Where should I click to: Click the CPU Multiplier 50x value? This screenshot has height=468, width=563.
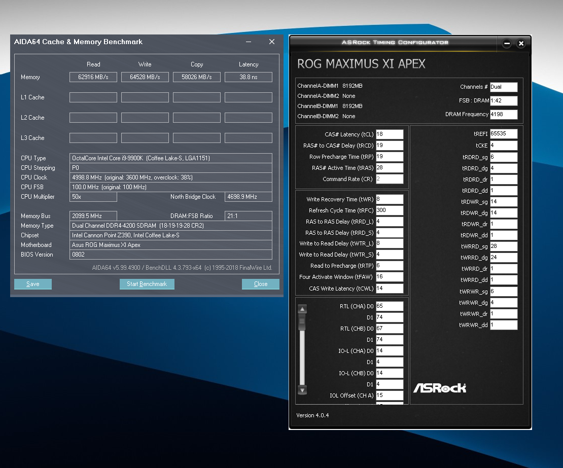pyautogui.click(x=93, y=197)
